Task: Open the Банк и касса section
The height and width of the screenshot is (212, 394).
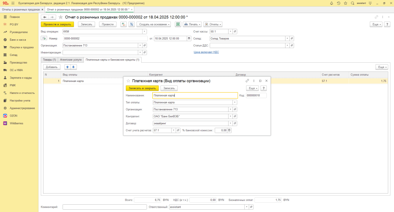Action: [x=18, y=40]
